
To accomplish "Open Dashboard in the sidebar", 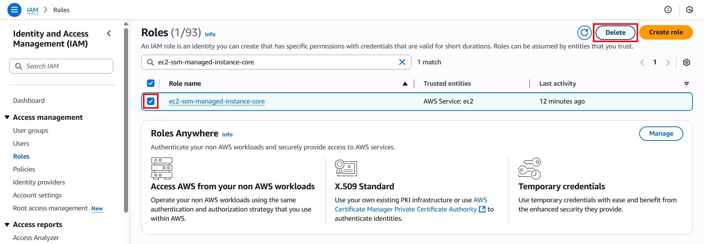I will coord(29,101).
